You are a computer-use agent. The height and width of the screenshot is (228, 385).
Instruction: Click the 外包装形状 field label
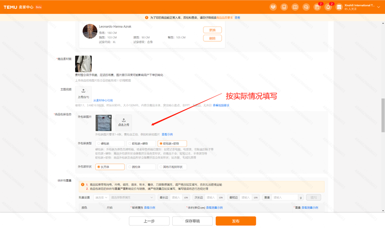tap(85, 167)
